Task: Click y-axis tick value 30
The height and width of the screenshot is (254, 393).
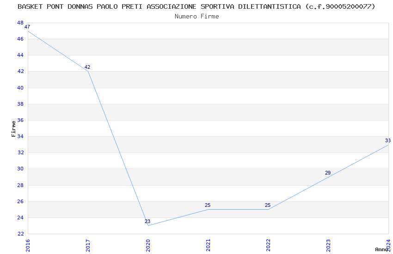Action: tap(20, 169)
